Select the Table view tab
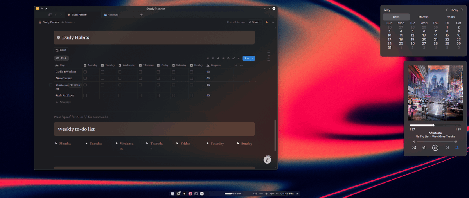The image size is (469, 198). (x=62, y=58)
